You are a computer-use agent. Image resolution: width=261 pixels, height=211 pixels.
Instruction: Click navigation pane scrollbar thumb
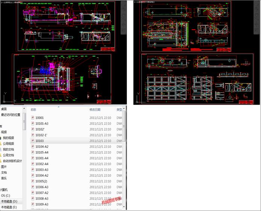pos(24,121)
